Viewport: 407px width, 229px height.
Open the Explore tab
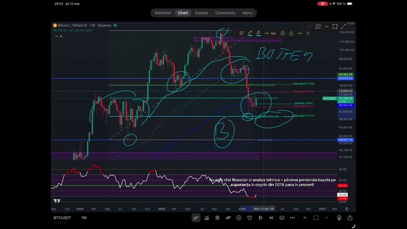[x=202, y=13]
